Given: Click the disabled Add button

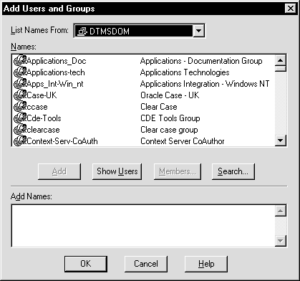Looking at the screenshot, I should 59,171.
